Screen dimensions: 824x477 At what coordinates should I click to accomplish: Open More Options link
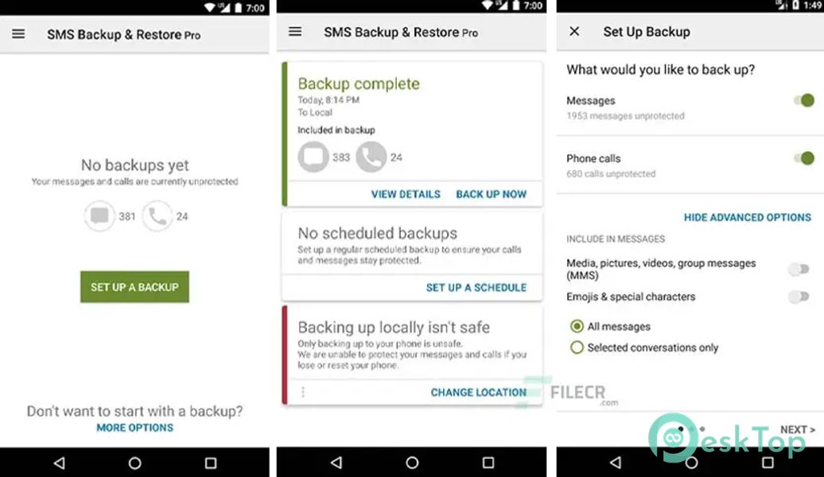[134, 428]
